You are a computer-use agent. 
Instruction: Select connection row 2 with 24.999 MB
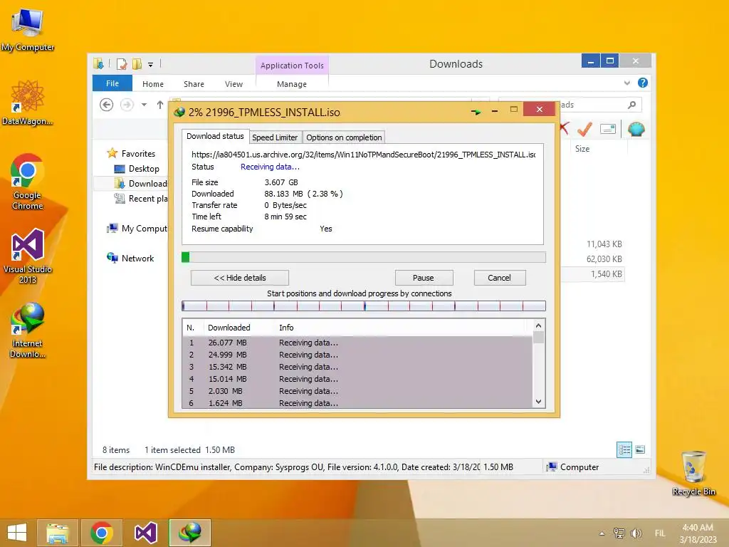click(357, 355)
